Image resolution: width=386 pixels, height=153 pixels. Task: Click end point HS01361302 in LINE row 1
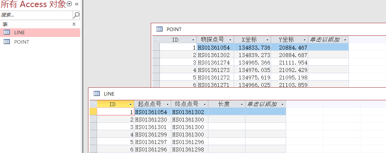tap(190, 112)
